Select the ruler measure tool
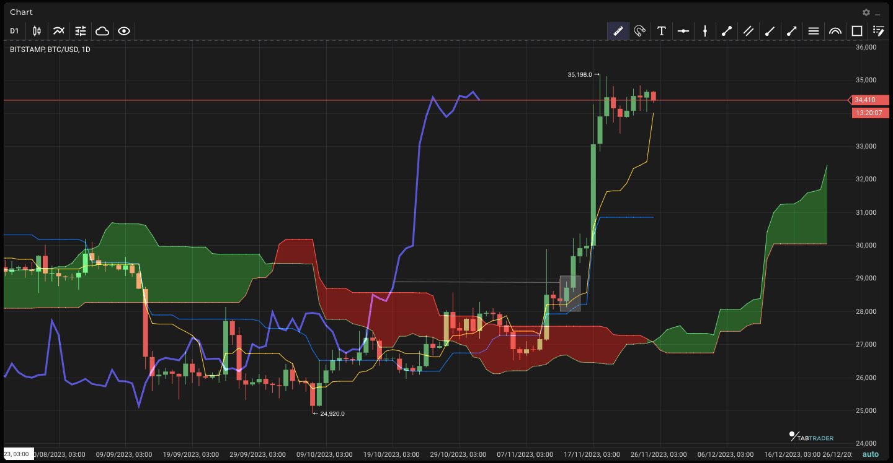The image size is (893, 463). point(618,31)
